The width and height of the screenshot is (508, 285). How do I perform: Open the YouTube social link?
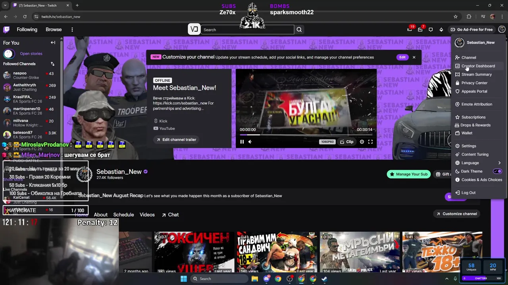(x=164, y=129)
